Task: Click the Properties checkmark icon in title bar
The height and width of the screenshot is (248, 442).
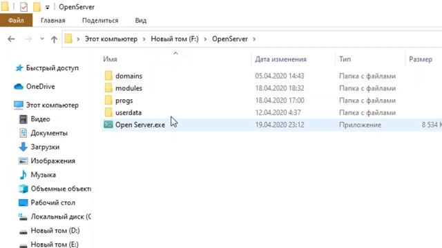Action: tap(24, 7)
